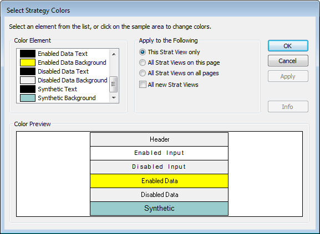Viewport: 320px width, 234px height.
Task: Click the Cancel button
Action: [x=288, y=61]
